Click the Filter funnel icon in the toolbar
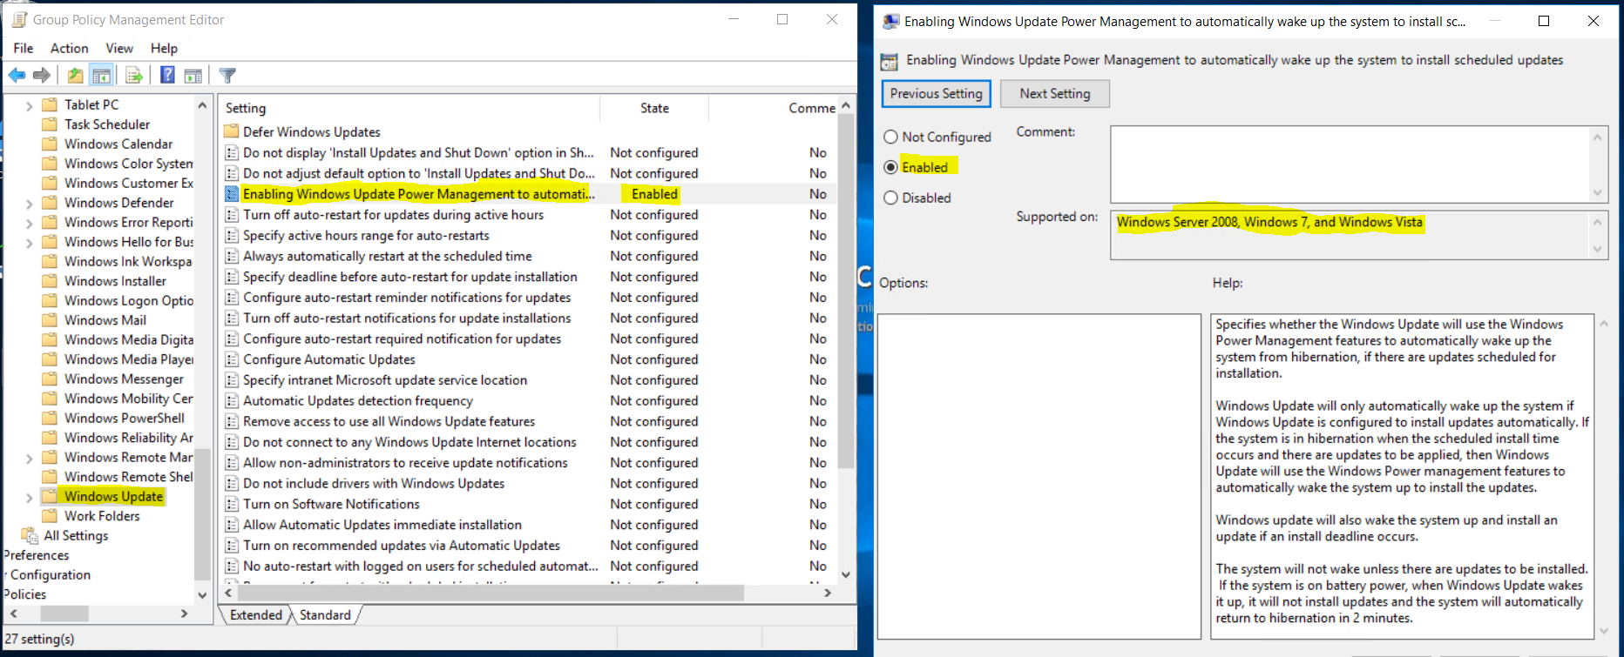Image resolution: width=1624 pixels, height=657 pixels. point(227,76)
